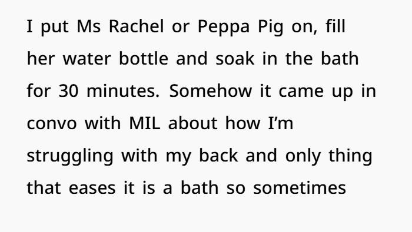Click the word "minutes." in third line
This screenshot has height=232, width=412.
click(123, 91)
